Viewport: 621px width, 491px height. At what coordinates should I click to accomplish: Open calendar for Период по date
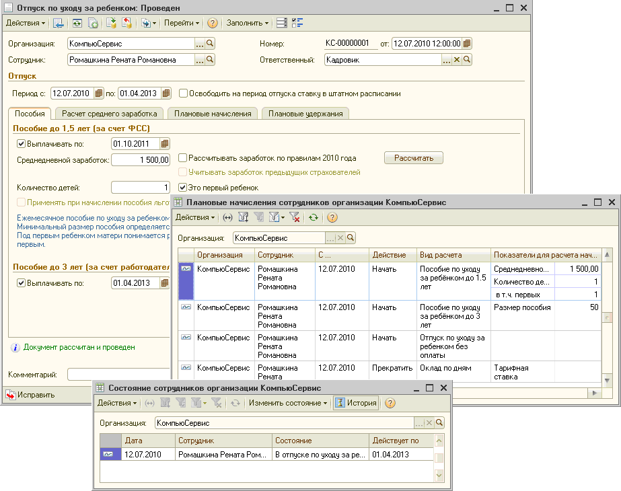click(166, 93)
